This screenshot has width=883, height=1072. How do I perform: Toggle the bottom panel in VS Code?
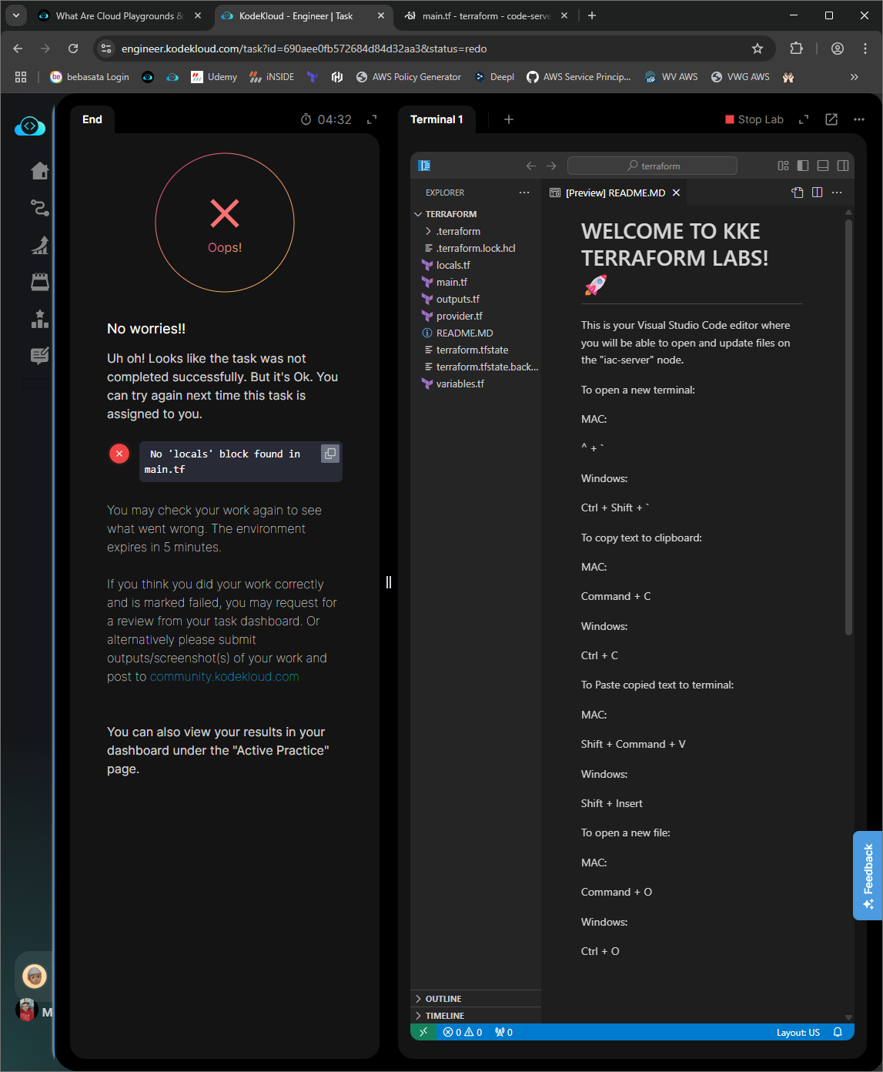pos(823,166)
